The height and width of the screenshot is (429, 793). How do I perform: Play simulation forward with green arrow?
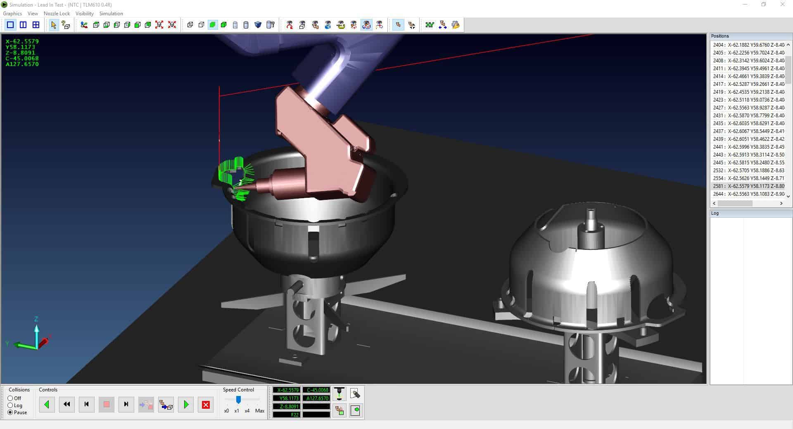(x=186, y=405)
